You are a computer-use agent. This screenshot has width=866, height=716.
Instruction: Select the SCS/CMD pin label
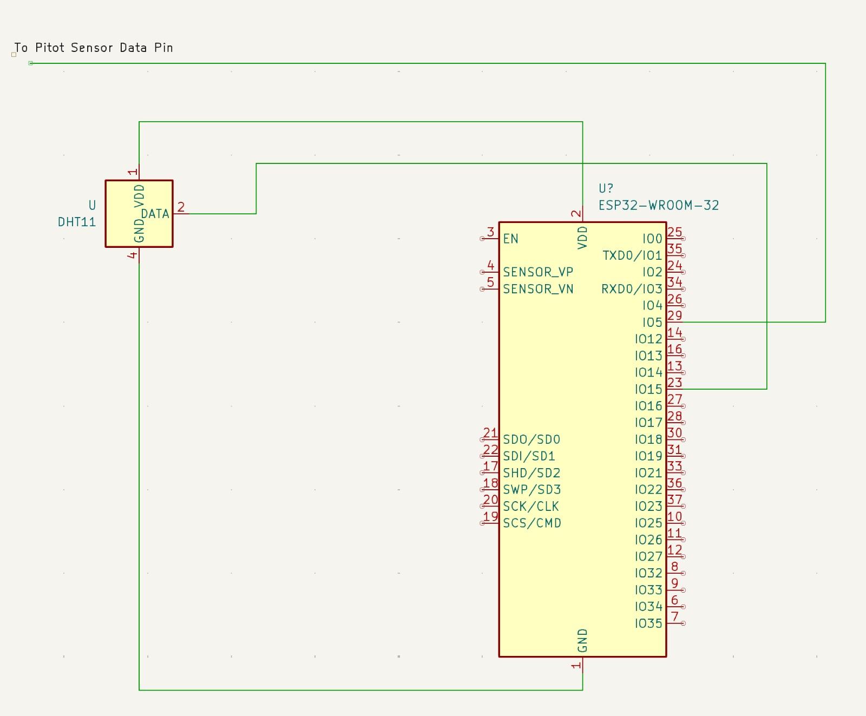coord(532,523)
